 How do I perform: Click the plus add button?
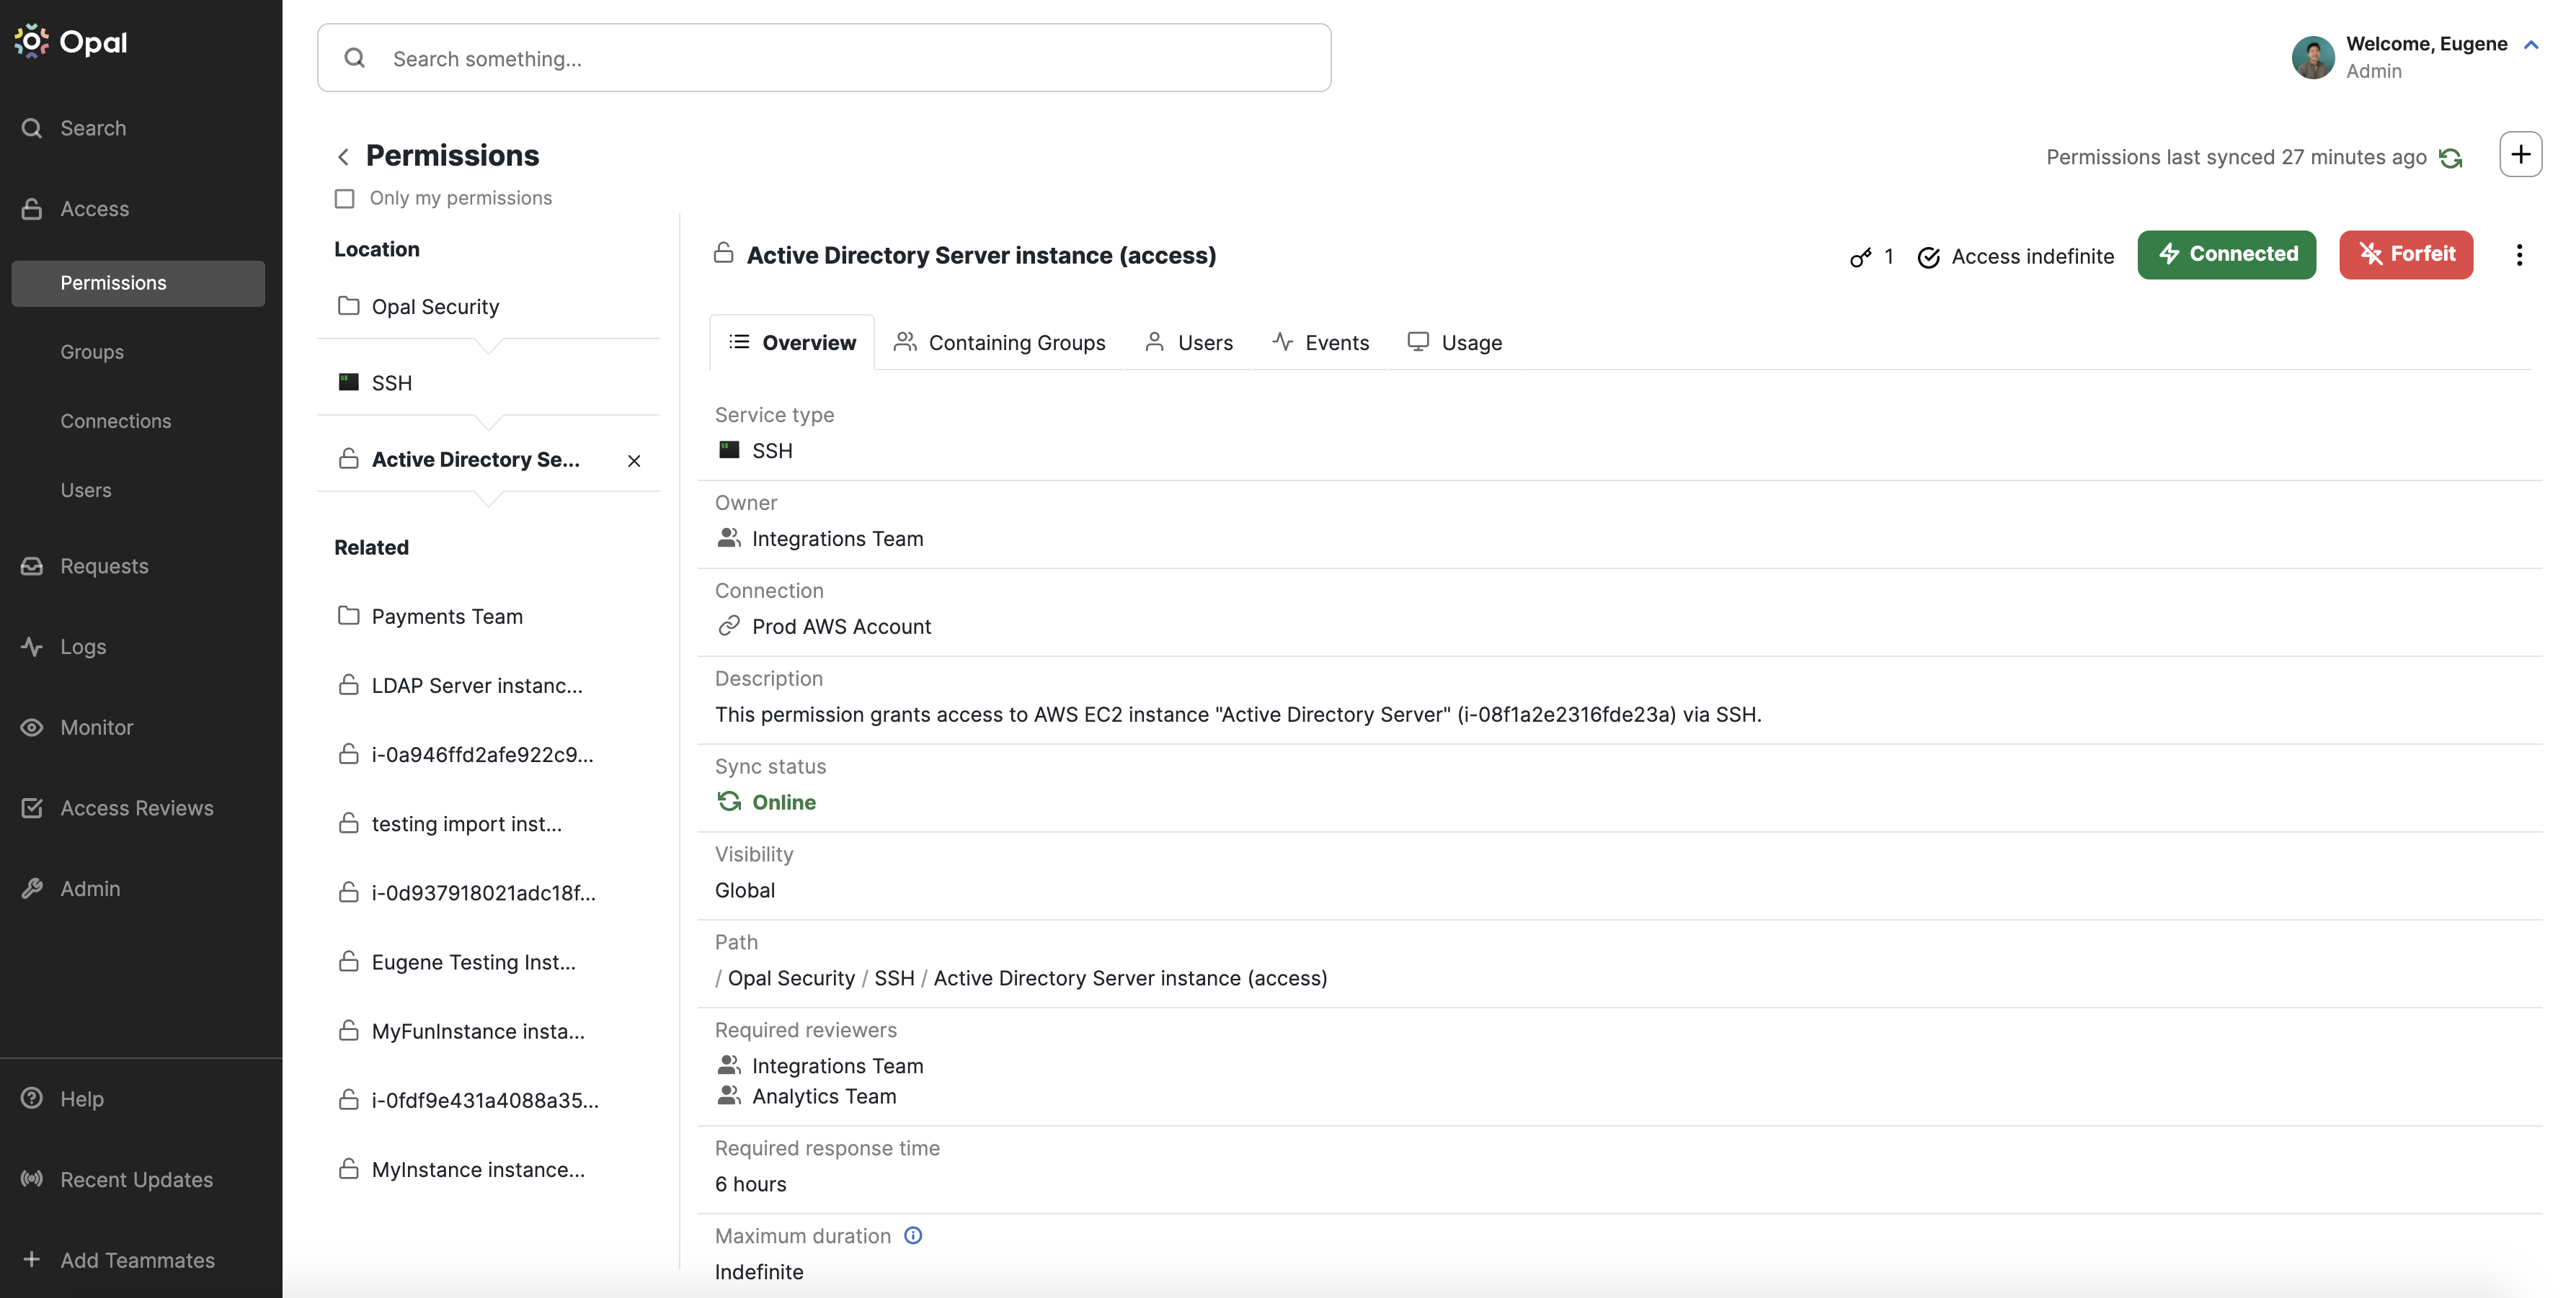2520,155
